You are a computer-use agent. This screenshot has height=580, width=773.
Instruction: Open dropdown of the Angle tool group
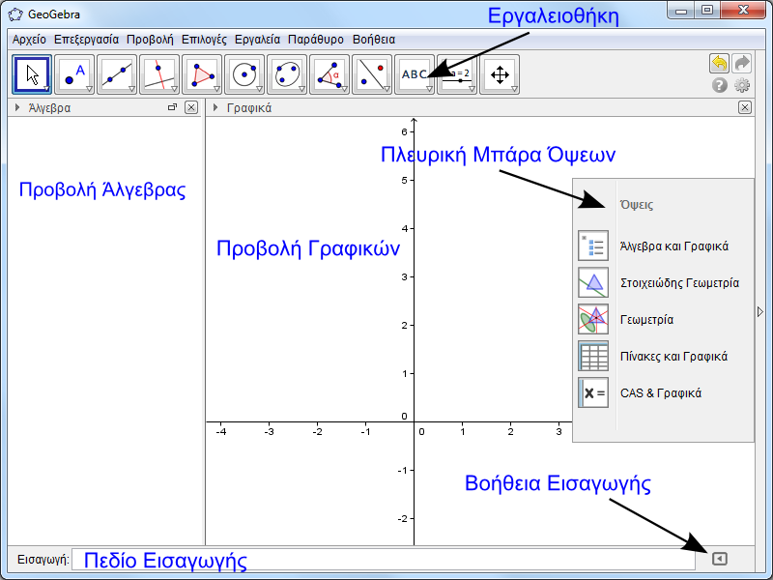(344, 89)
